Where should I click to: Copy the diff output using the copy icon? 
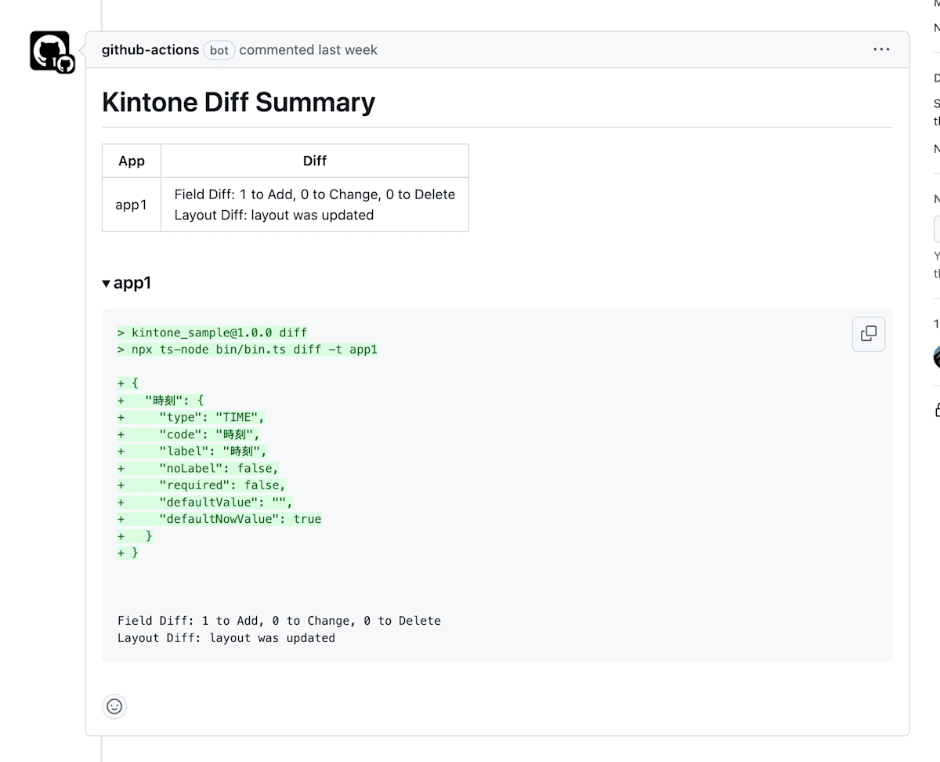[x=868, y=333]
